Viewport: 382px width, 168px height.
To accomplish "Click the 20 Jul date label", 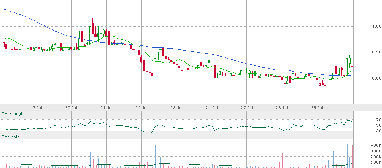I will click(72, 107).
